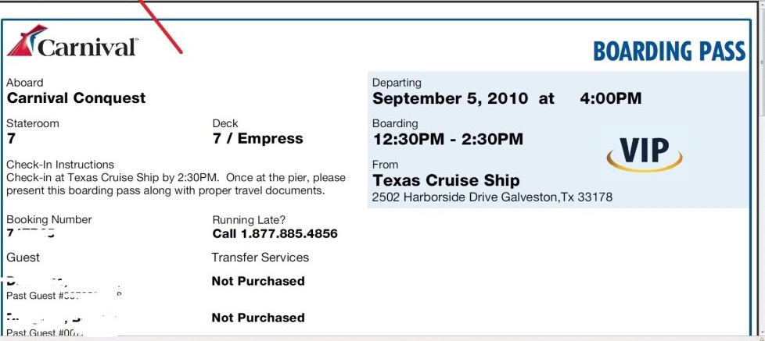Screen dimensions: 765x341
Task: Click the Texas Cruise Ship terminal name
Action: coord(446,180)
